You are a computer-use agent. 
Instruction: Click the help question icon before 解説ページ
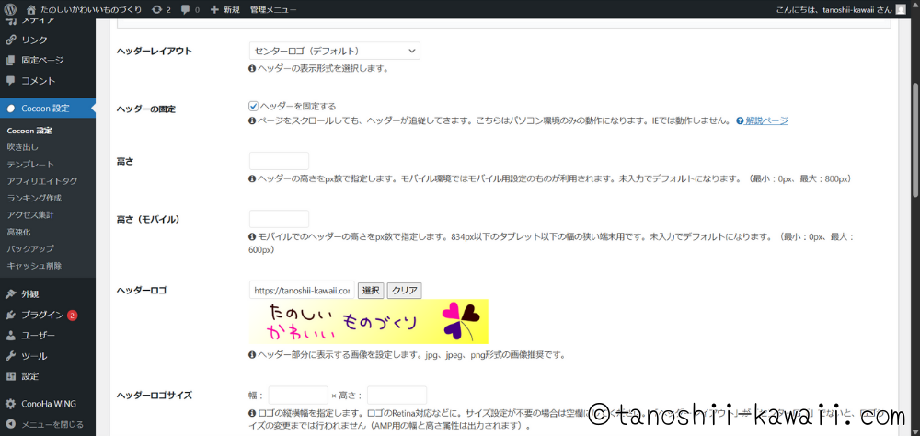pyautogui.click(x=740, y=120)
